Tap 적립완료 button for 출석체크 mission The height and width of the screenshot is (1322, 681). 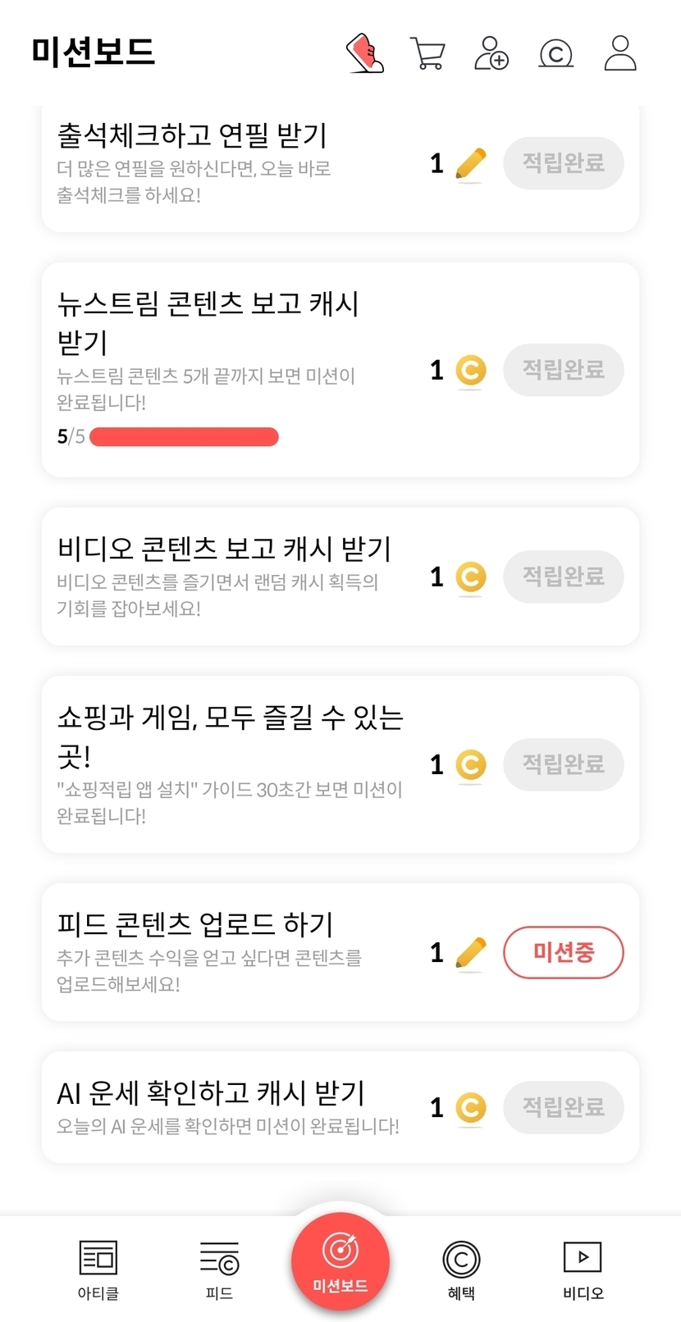click(563, 163)
